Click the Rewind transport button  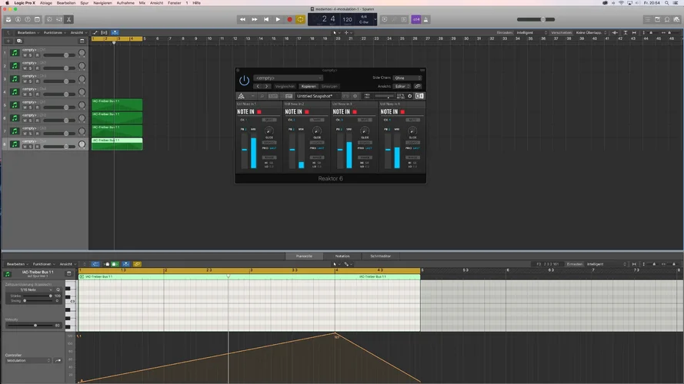point(243,19)
